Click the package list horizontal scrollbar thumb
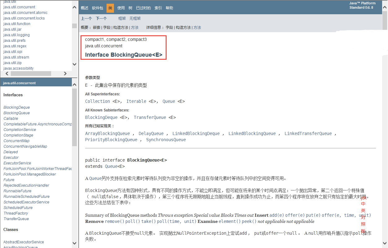This screenshot has height=248, width=388. tap(31, 74)
